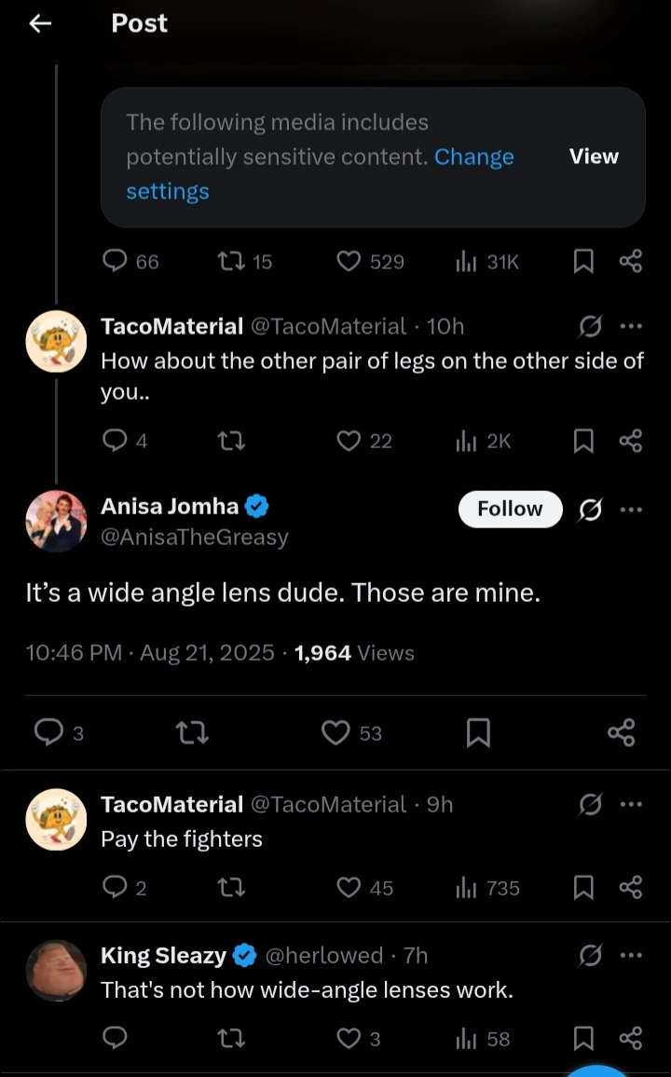
Task: Go back using the arrow icon
Action: click(x=40, y=24)
